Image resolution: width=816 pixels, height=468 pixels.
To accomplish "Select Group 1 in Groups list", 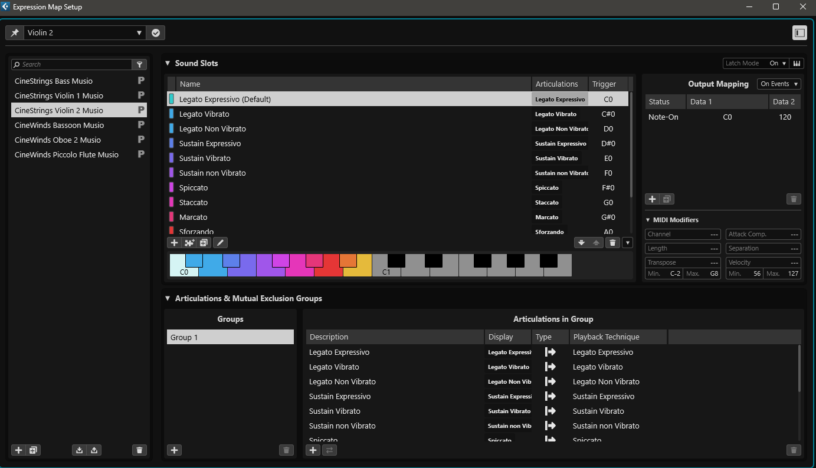I will click(230, 338).
